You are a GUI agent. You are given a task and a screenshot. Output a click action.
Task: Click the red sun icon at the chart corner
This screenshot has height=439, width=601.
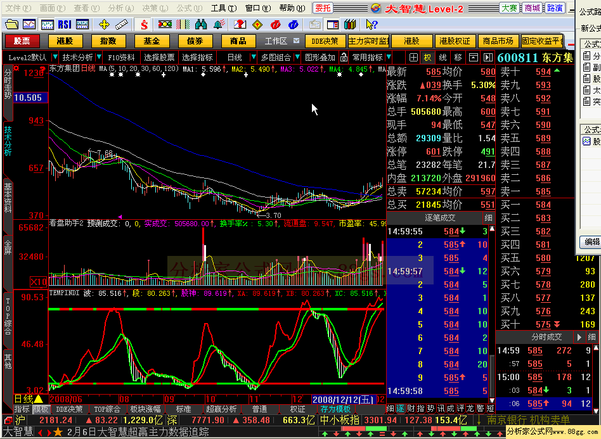16,68
